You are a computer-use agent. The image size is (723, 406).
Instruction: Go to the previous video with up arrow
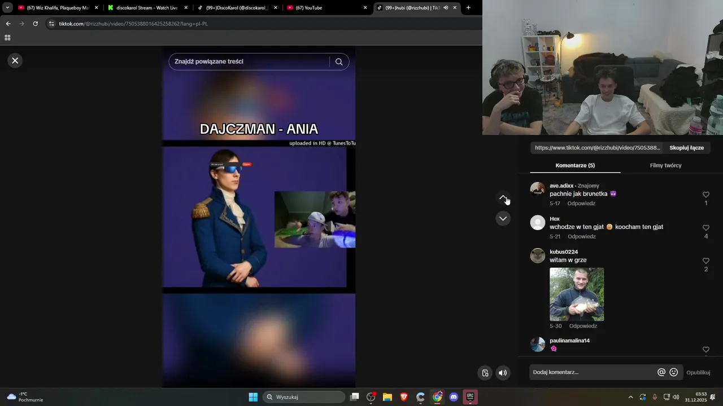pyautogui.click(x=503, y=197)
